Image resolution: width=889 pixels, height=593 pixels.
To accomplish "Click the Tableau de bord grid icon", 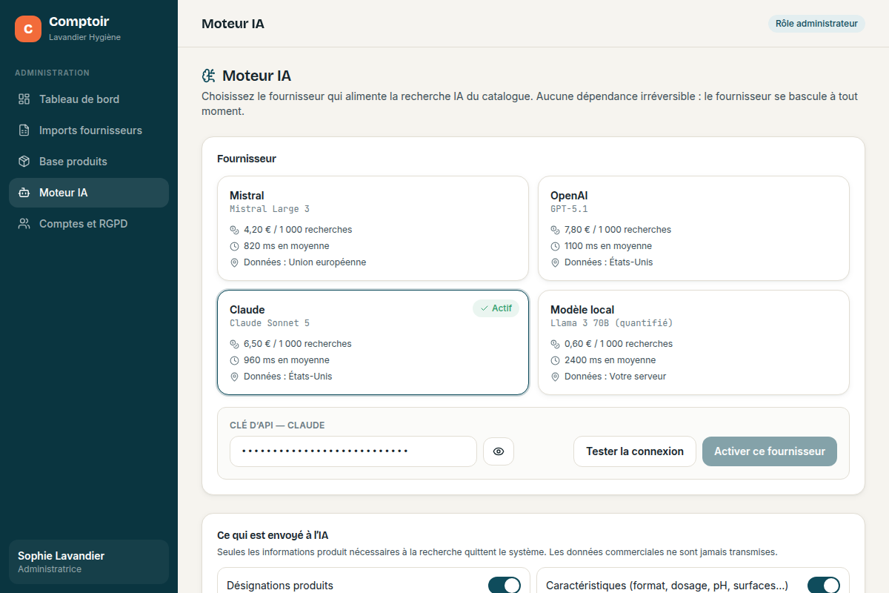I will [x=24, y=99].
